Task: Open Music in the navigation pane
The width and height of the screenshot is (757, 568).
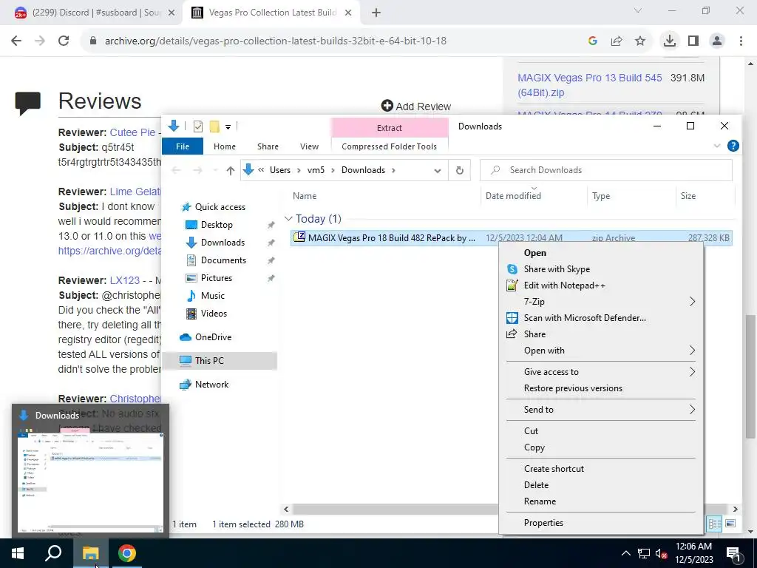Action: pyautogui.click(x=212, y=296)
